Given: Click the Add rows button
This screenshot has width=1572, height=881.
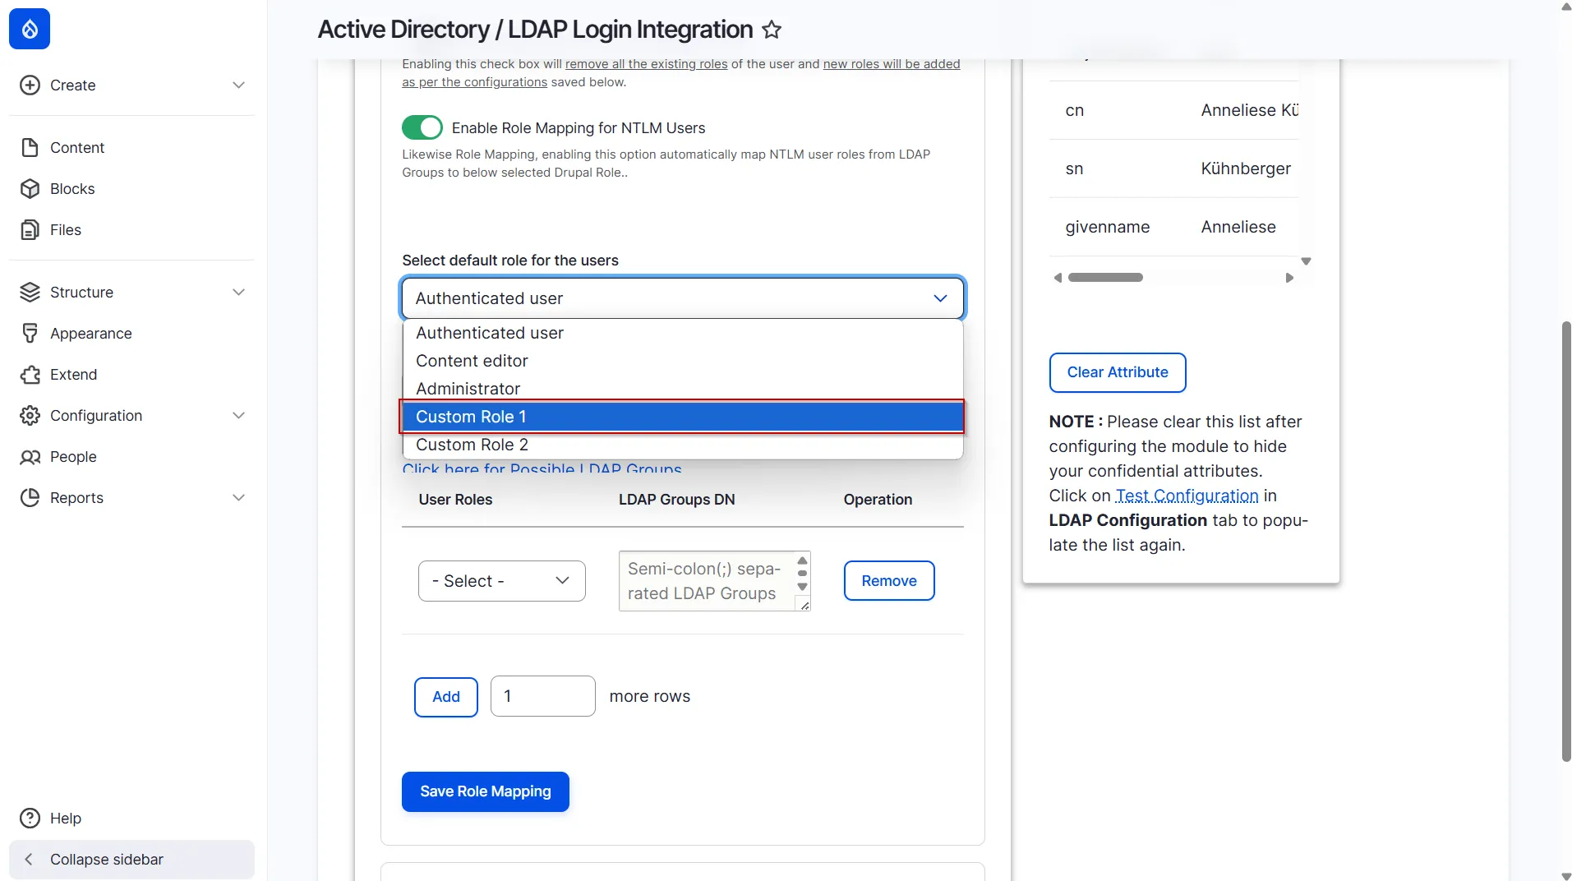Looking at the screenshot, I should [446, 697].
